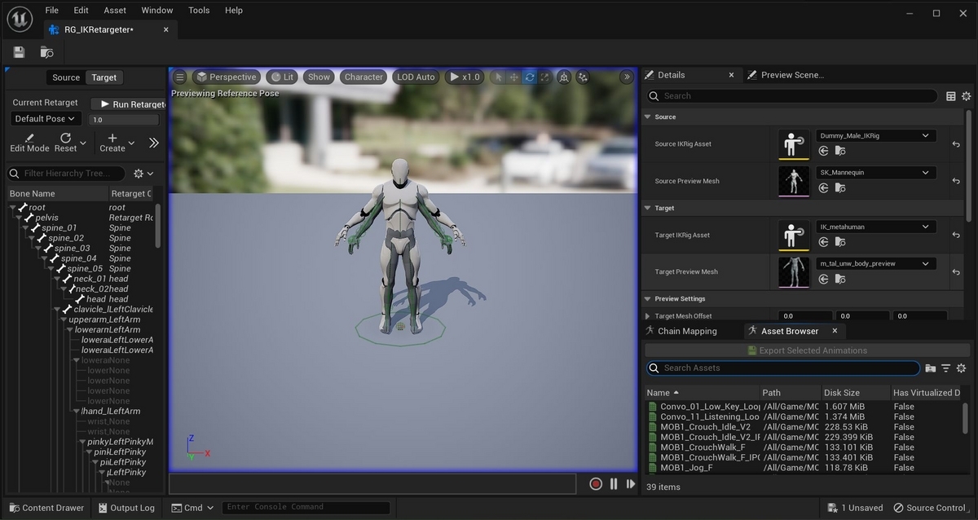Open Details table view options icon
The width and height of the screenshot is (978, 520).
click(x=951, y=96)
